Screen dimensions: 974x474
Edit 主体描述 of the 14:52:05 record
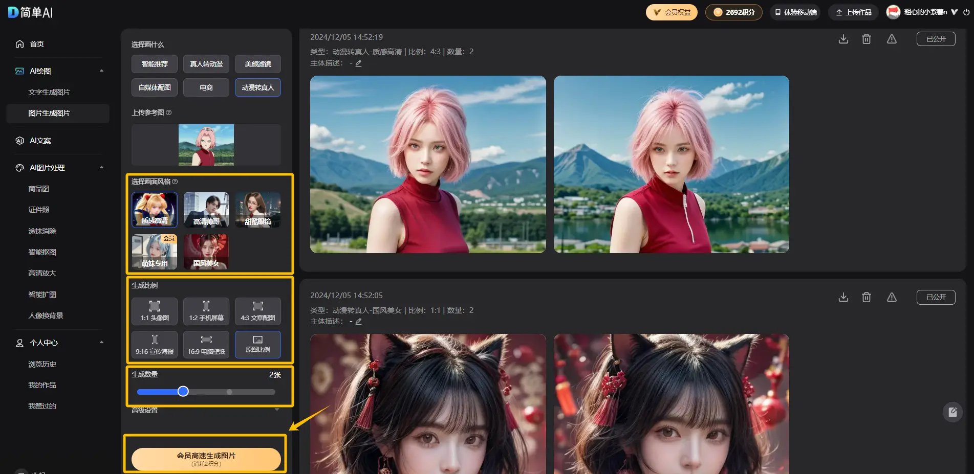pos(358,322)
